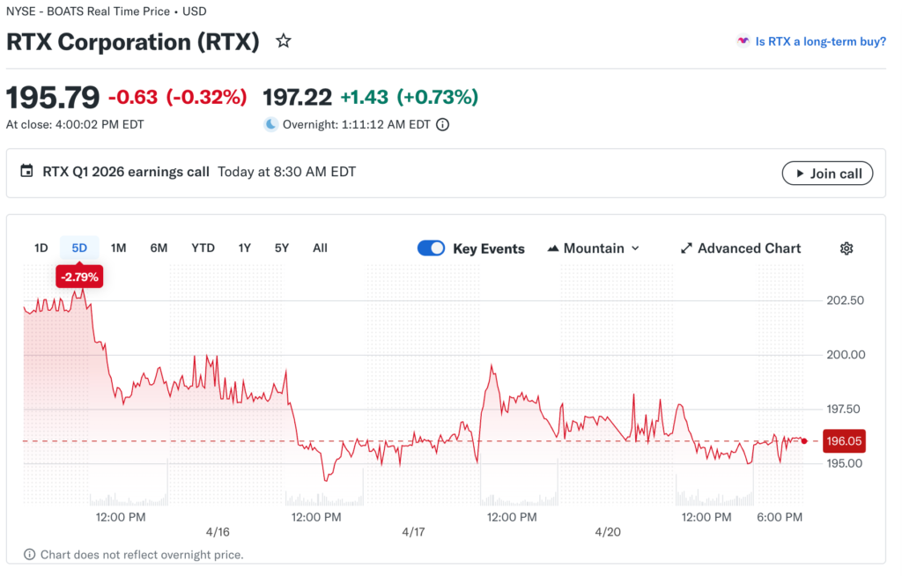902x576 pixels.
Task: Click the Join call button
Action: (827, 174)
